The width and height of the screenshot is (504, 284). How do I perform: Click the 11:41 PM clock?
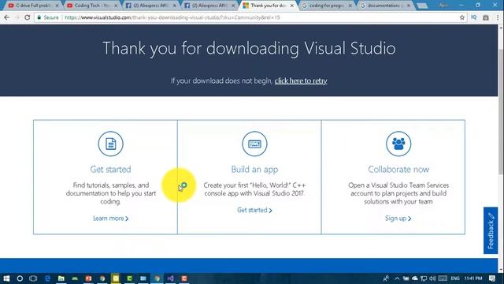[x=473, y=278]
